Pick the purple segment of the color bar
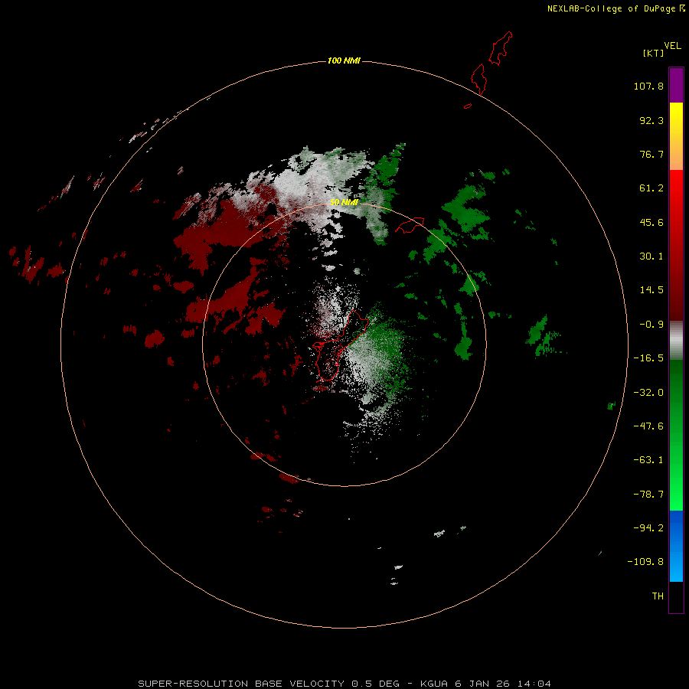 pos(676,85)
